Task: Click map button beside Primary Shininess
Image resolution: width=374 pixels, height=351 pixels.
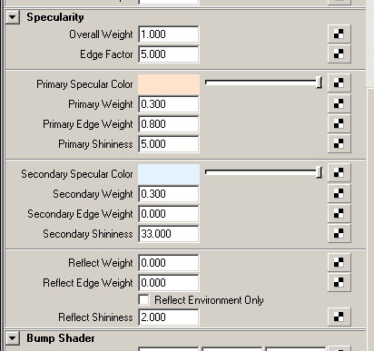Action: coord(339,143)
